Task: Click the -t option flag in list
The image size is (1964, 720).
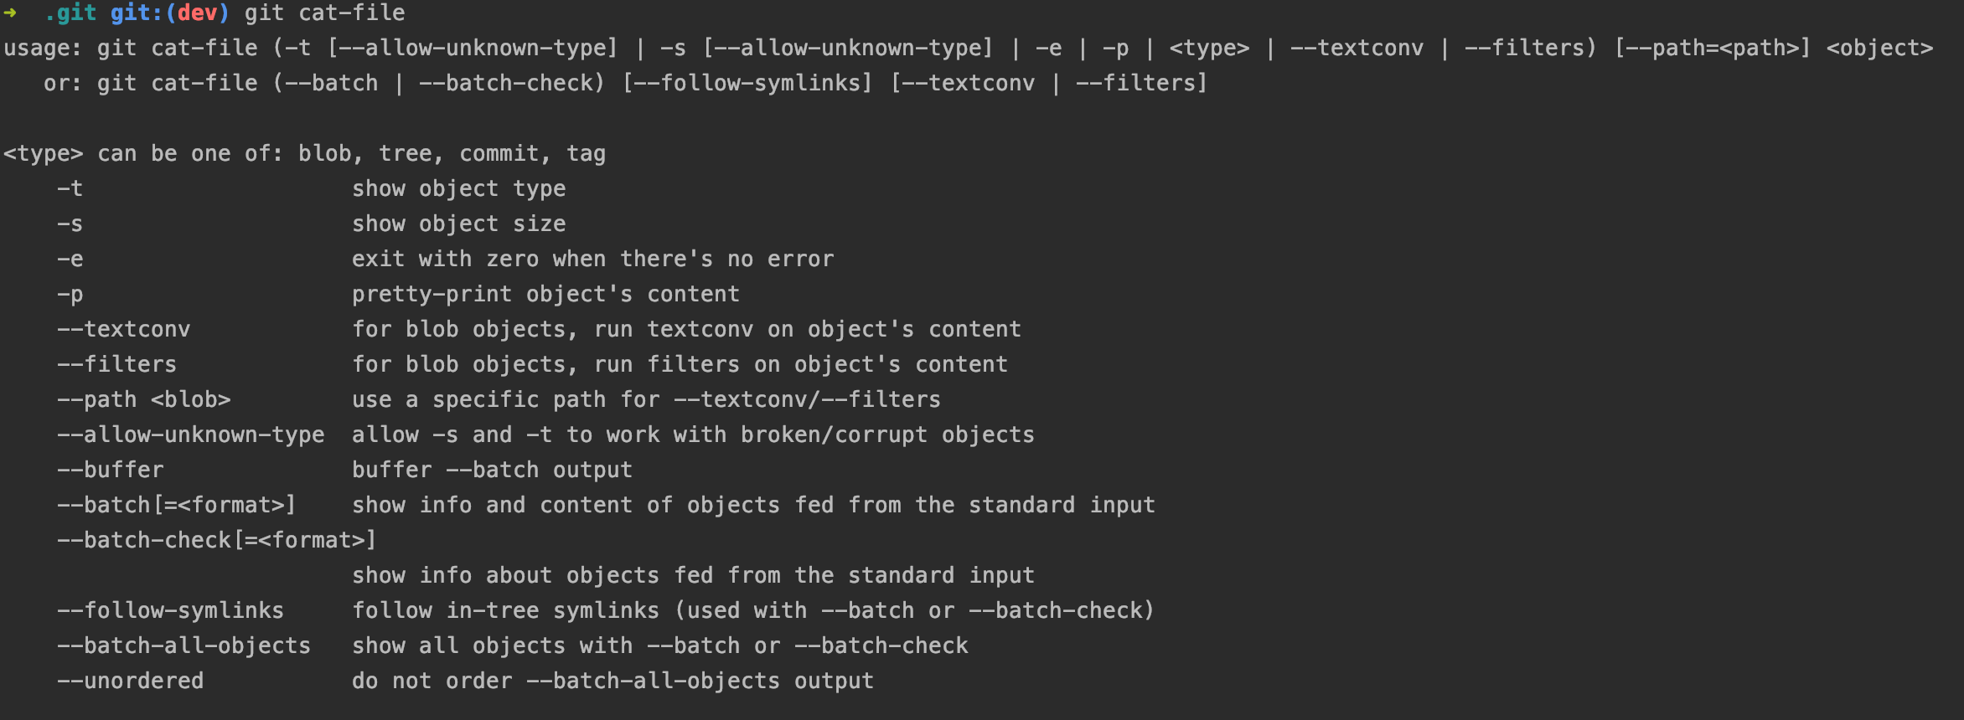Action: [x=70, y=188]
